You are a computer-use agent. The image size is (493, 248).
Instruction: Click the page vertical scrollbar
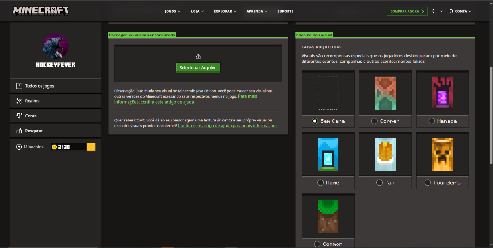(491, 115)
